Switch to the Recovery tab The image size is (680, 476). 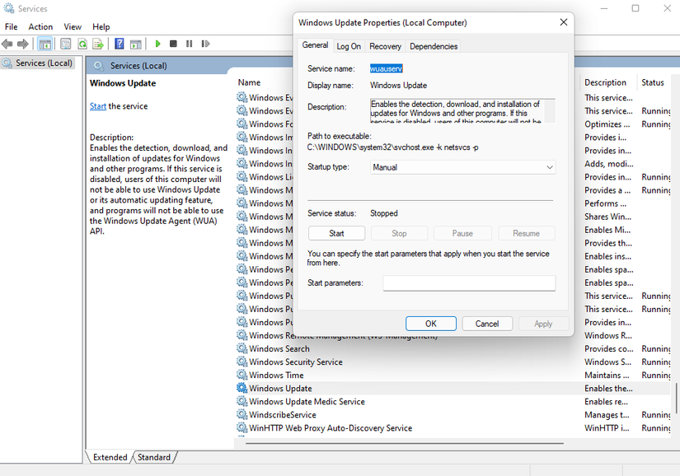coord(385,46)
